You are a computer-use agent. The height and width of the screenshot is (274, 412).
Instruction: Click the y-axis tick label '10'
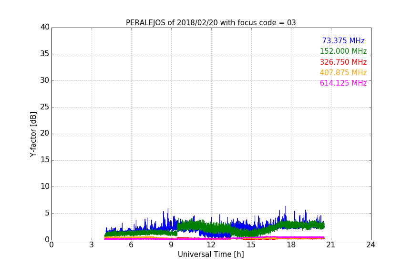pyautogui.click(x=45, y=186)
